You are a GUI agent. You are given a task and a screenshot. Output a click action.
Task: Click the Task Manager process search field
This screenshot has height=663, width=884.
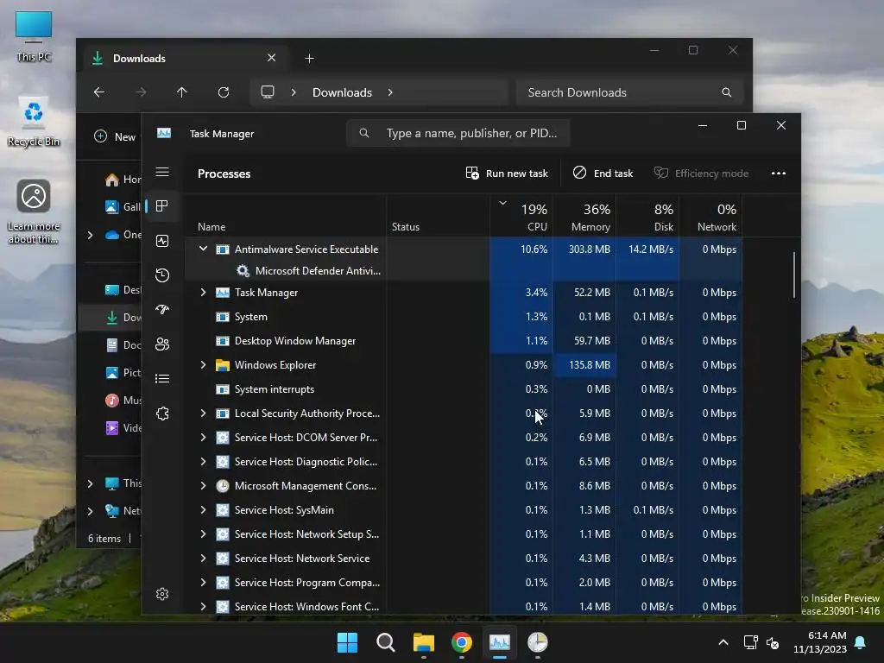pos(458,133)
